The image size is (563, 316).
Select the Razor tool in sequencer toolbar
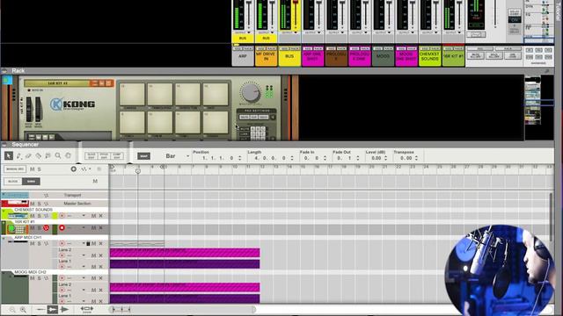(x=38, y=156)
